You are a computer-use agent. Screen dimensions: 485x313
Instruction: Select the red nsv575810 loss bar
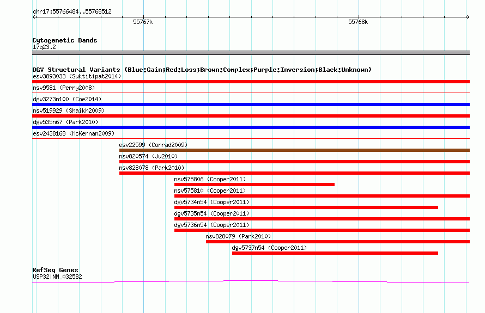pos(322,196)
